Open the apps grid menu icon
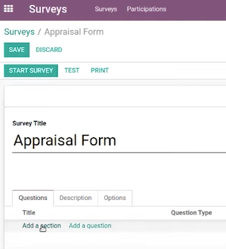Image resolution: width=226 pixels, height=249 pixels. (x=8, y=9)
